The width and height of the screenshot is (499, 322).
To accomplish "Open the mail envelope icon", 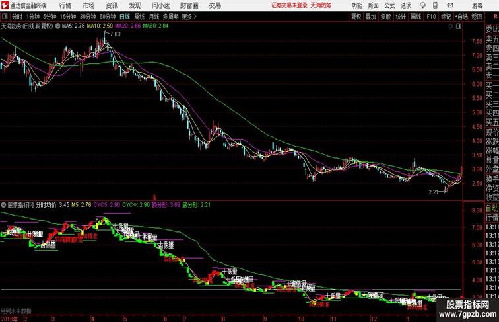I will tap(450, 5).
